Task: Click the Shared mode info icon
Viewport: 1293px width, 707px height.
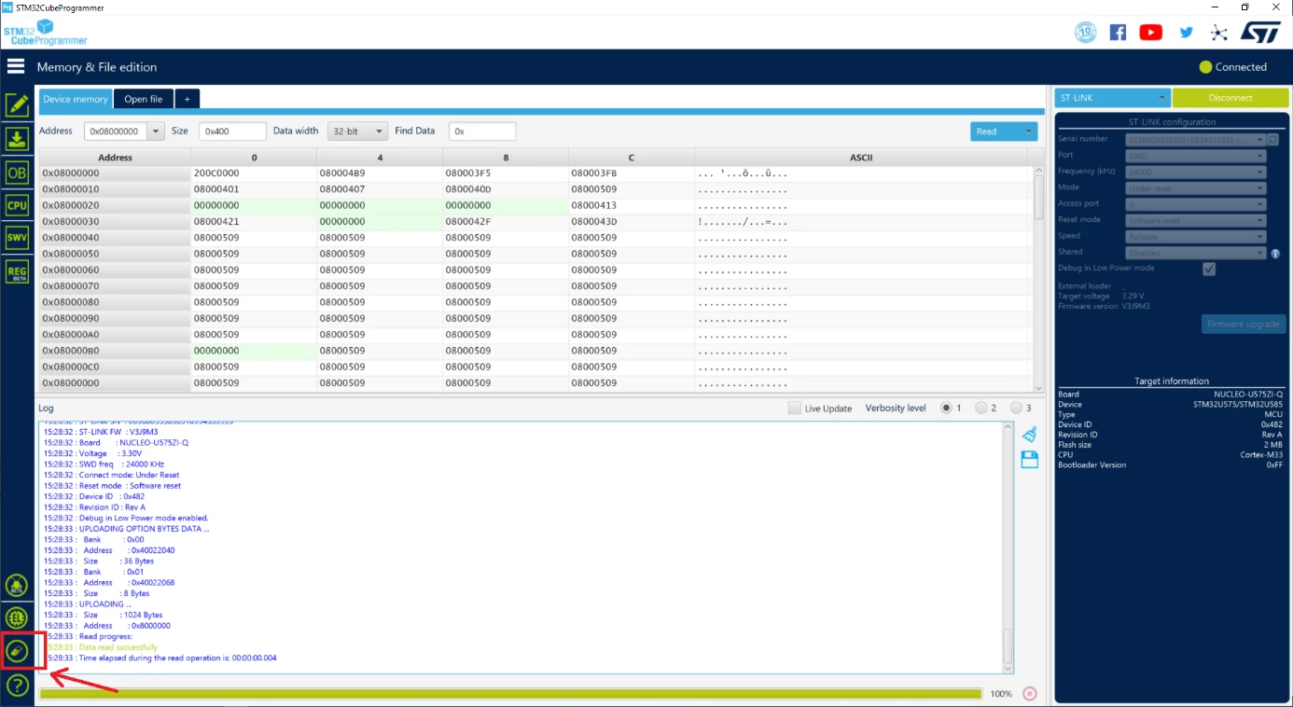Action: [x=1275, y=254]
